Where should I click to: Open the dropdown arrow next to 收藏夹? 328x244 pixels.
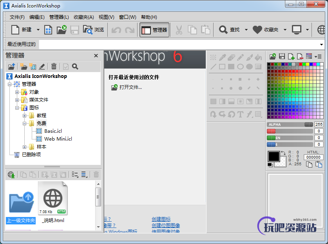tap(285, 30)
